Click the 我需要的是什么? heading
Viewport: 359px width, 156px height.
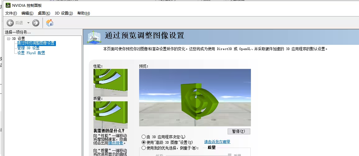point(109,131)
